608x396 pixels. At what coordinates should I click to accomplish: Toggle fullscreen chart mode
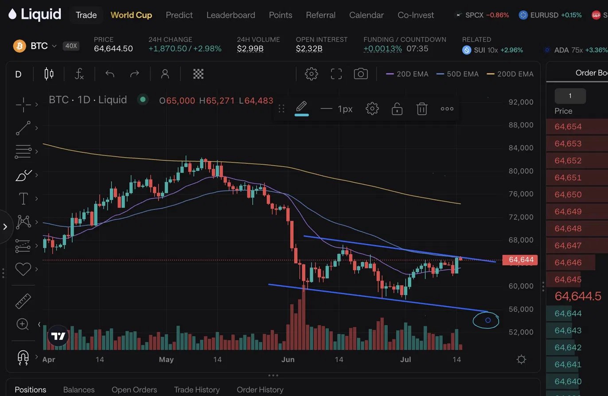point(336,74)
